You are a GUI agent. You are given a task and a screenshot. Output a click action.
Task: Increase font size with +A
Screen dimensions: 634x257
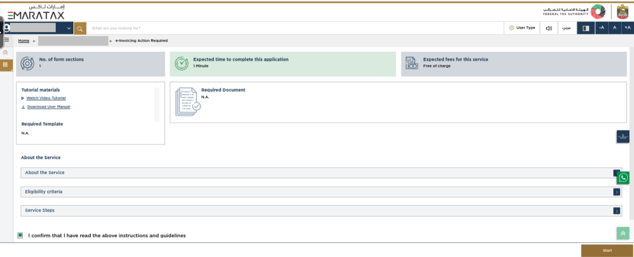[628, 28]
